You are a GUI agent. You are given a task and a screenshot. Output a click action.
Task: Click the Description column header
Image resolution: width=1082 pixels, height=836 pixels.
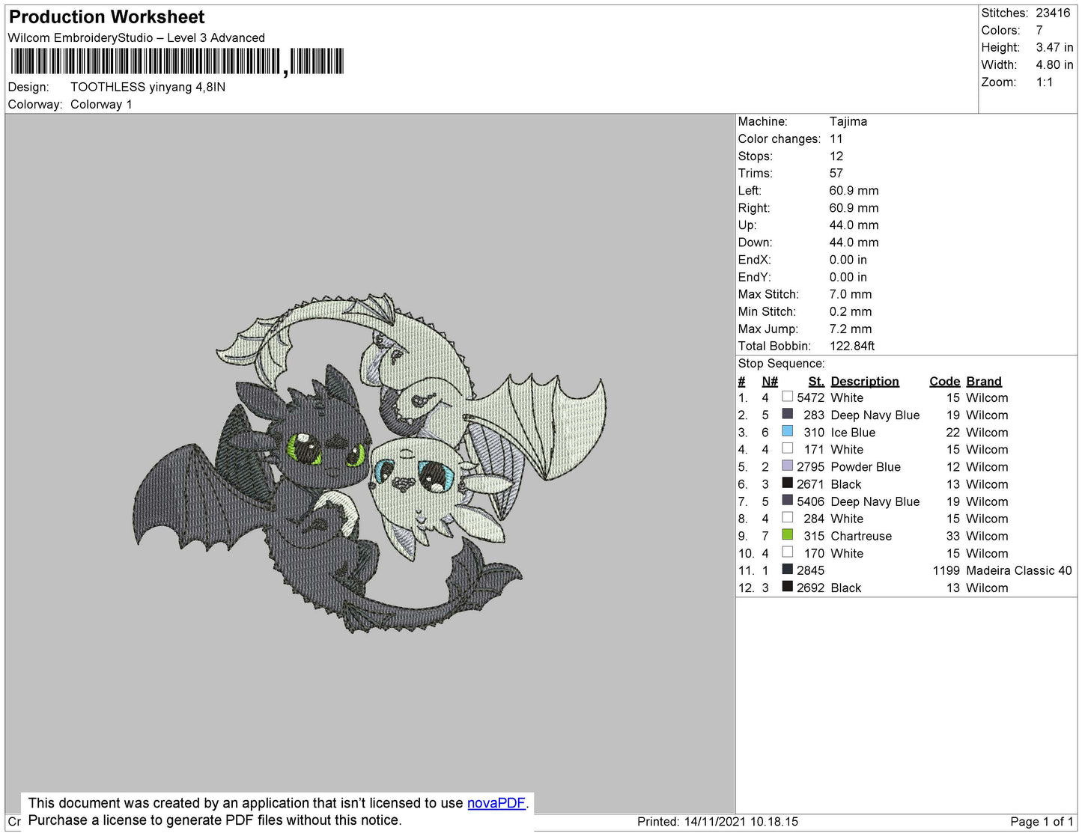click(x=864, y=381)
